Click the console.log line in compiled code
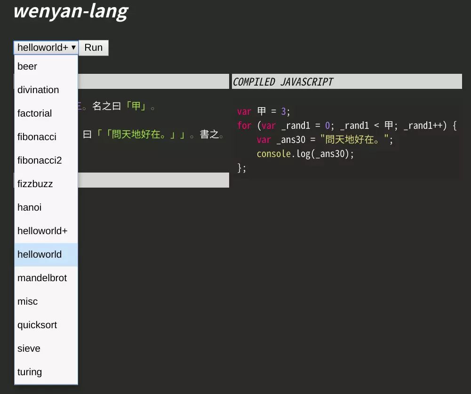Screen dimensions: 471x394 [x=305, y=154]
